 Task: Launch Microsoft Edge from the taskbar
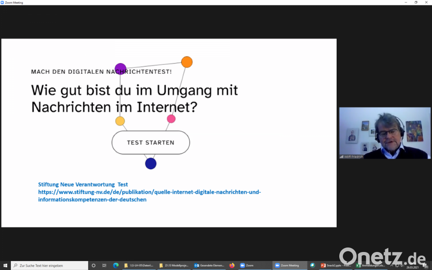(116, 265)
